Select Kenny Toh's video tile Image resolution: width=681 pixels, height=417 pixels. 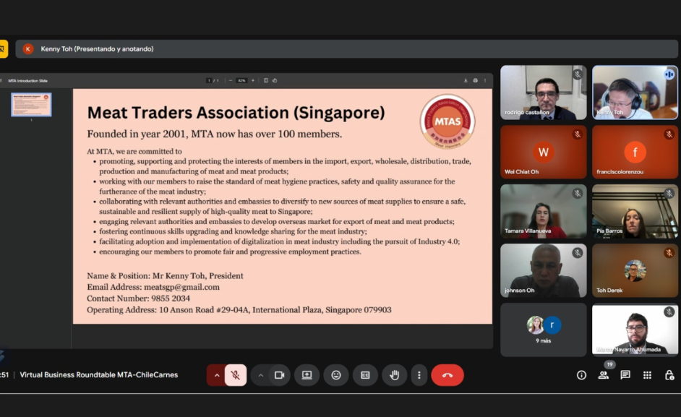[x=635, y=93]
